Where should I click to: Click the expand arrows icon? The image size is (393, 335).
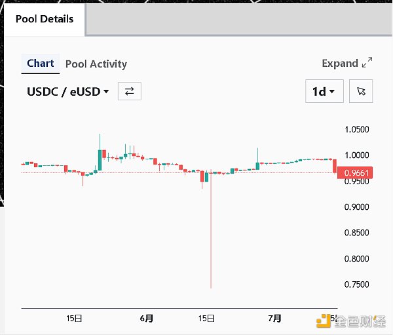(x=367, y=63)
